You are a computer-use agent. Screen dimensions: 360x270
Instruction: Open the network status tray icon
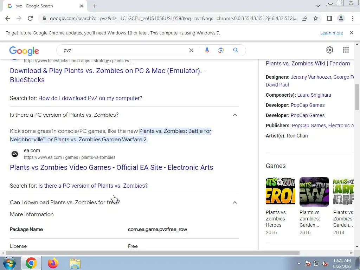[x=316, y=263]
